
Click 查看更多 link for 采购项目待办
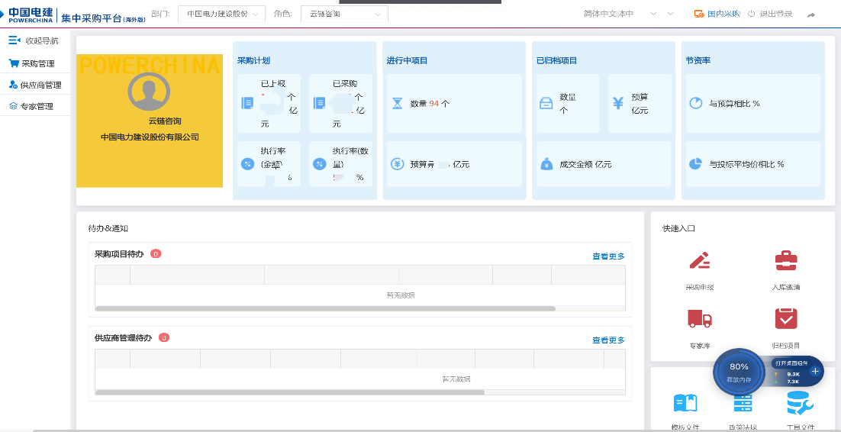coord(608,256)
